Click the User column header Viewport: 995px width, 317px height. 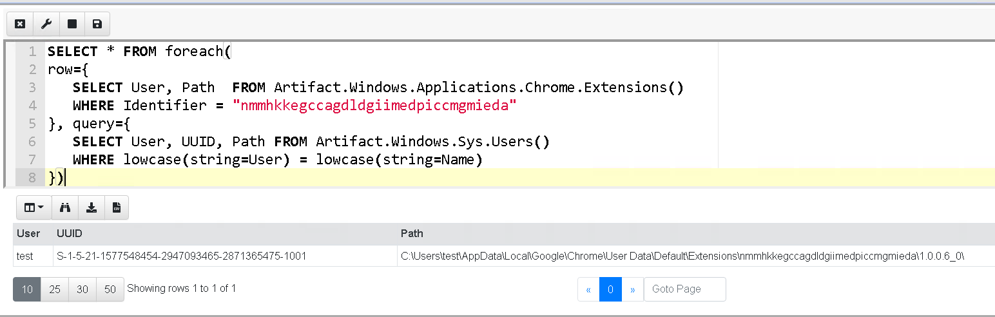[x=28, y=233]
